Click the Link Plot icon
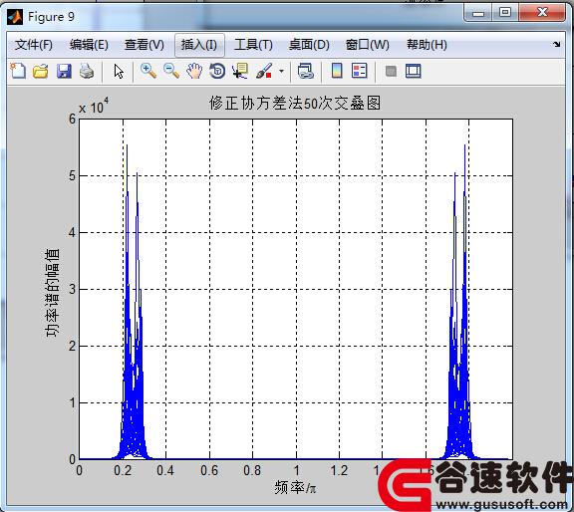This screenshot has height=512, width=574. tap(305, 71)
